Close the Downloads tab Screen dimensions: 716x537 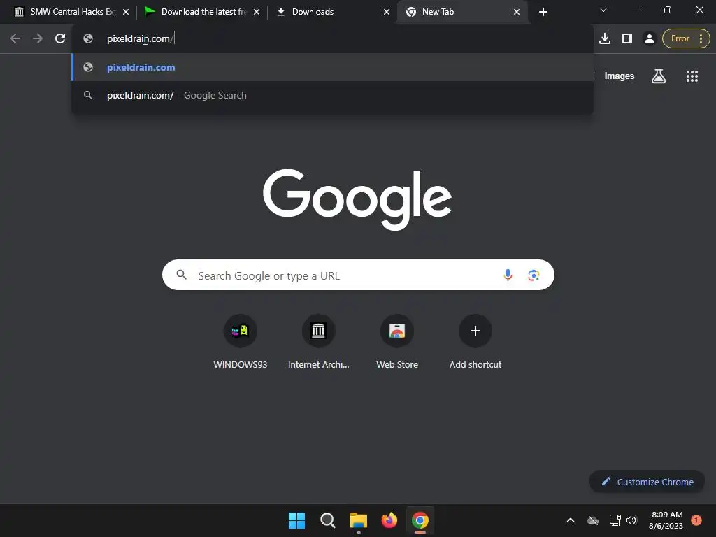387,12
